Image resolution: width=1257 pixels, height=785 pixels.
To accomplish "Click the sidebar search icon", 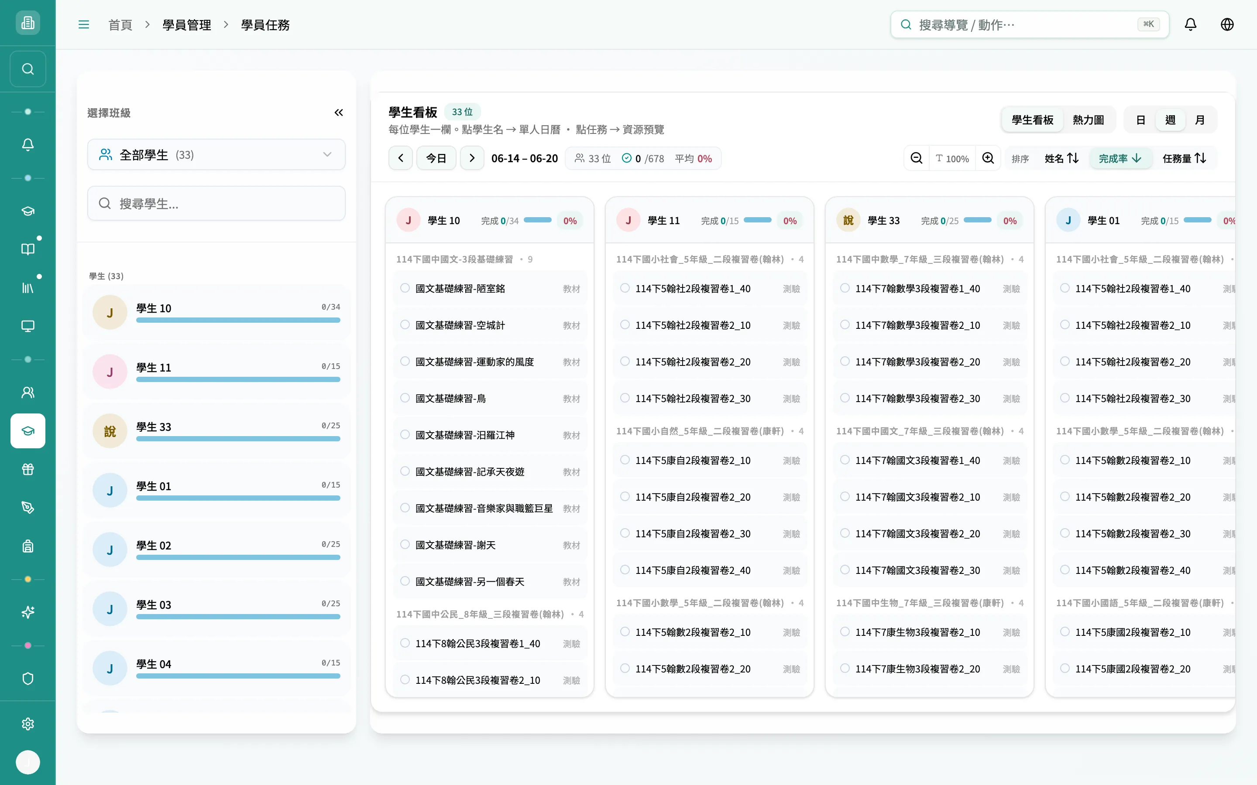I will click(28, 69).
